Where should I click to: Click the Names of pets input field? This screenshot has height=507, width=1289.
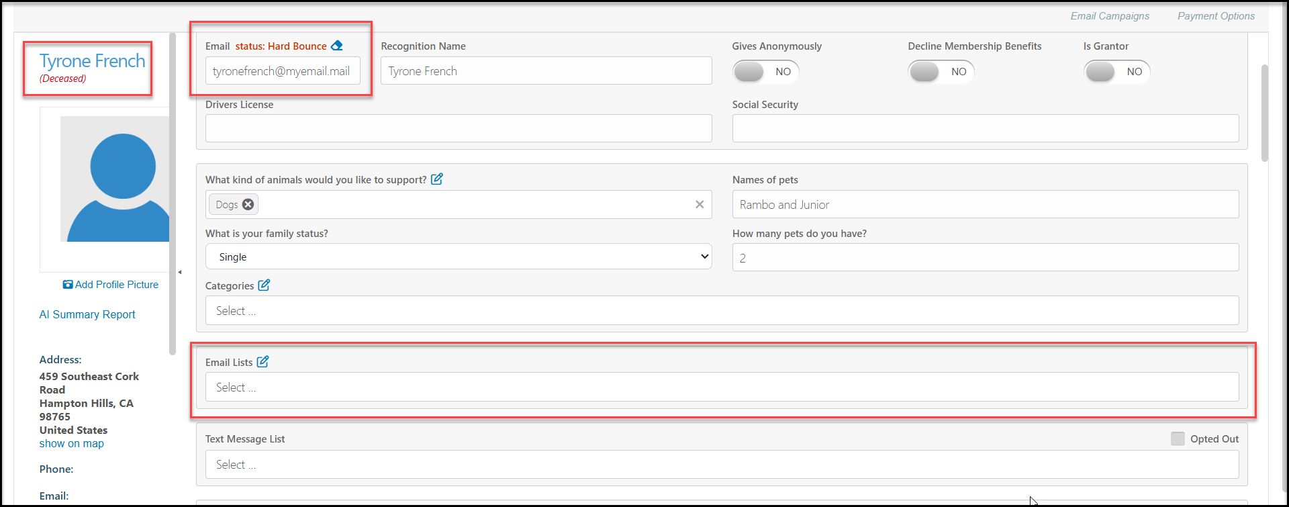pos(986,204)
